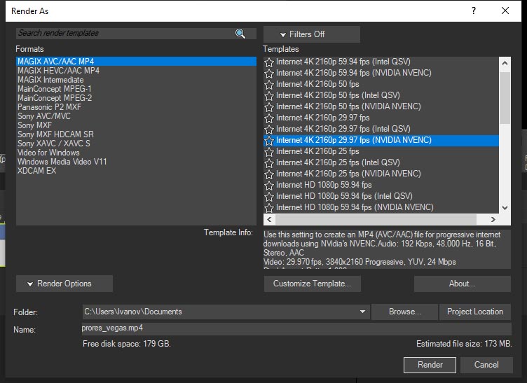
Task: Toggle star on Internet 4K 2160p 25 fps
Action: click(x=269, y=151)
